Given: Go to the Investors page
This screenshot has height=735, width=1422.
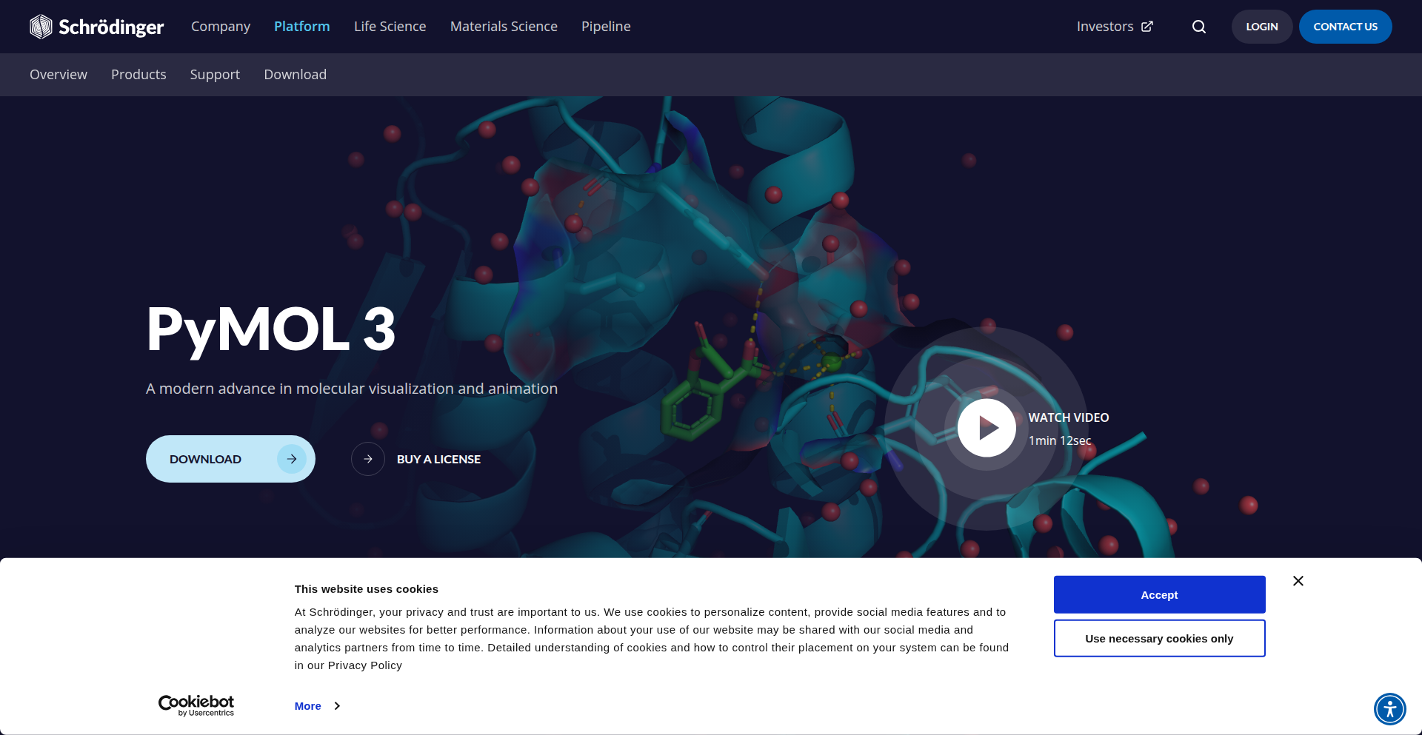Looking at the screenshot, I should click(1105, 27).
